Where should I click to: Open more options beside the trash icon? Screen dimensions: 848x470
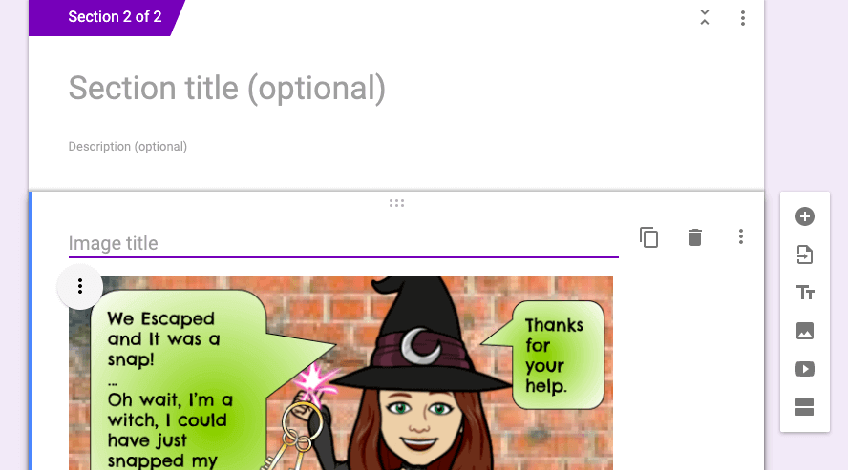click(741, 236)
